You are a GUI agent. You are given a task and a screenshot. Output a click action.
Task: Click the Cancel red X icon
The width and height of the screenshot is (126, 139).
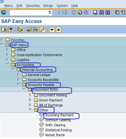click(x=86, y=12)
